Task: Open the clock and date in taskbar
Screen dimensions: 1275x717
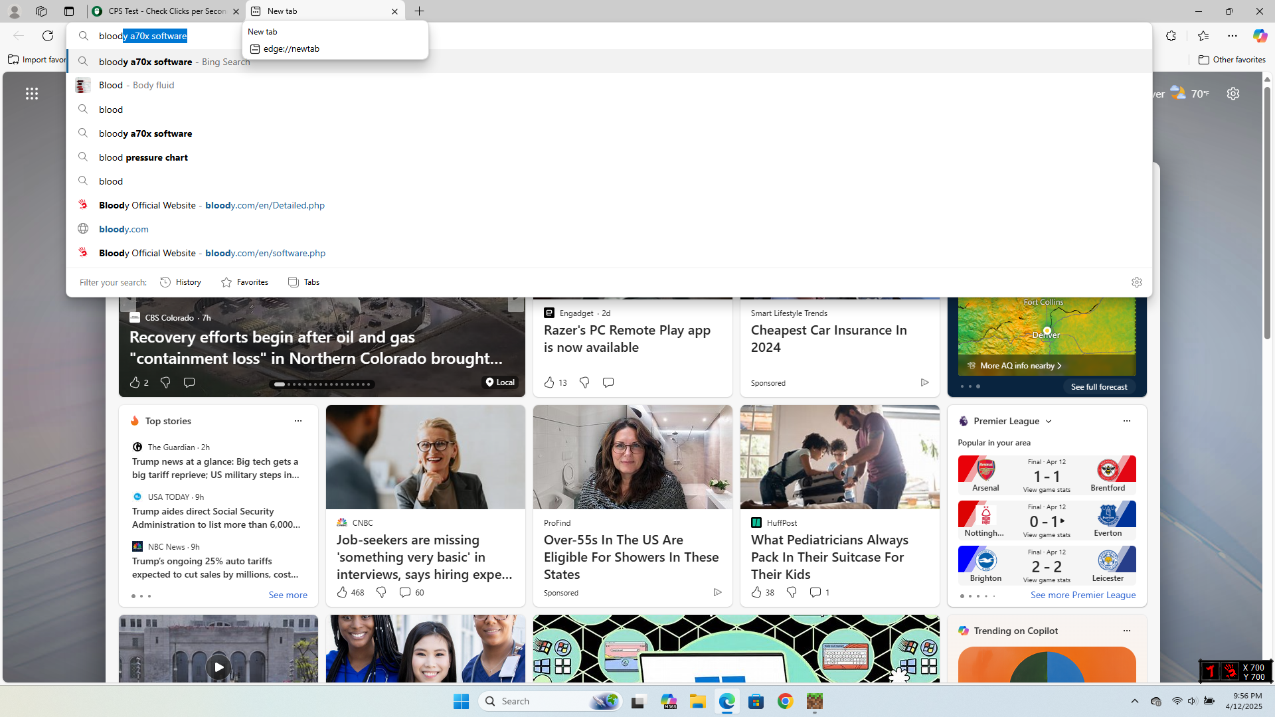Action: (x=1243, y=701)
